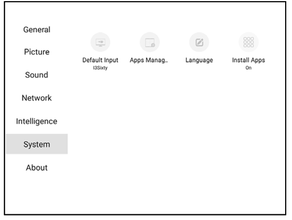Image resolution: width=292 pixels, height=220 pixels.
Task: Open the Intelligence settings category
Action: [37, 121]
